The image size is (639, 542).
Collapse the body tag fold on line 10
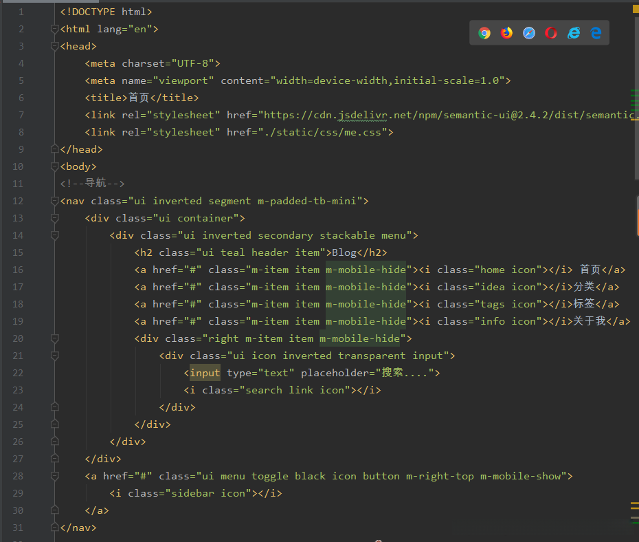tap(54, 166)
